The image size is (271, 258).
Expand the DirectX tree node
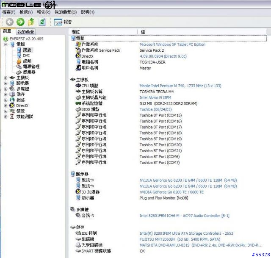click(6, 105)
